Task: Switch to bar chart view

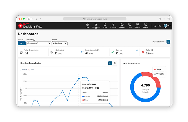Action: [x=115, y=63]
